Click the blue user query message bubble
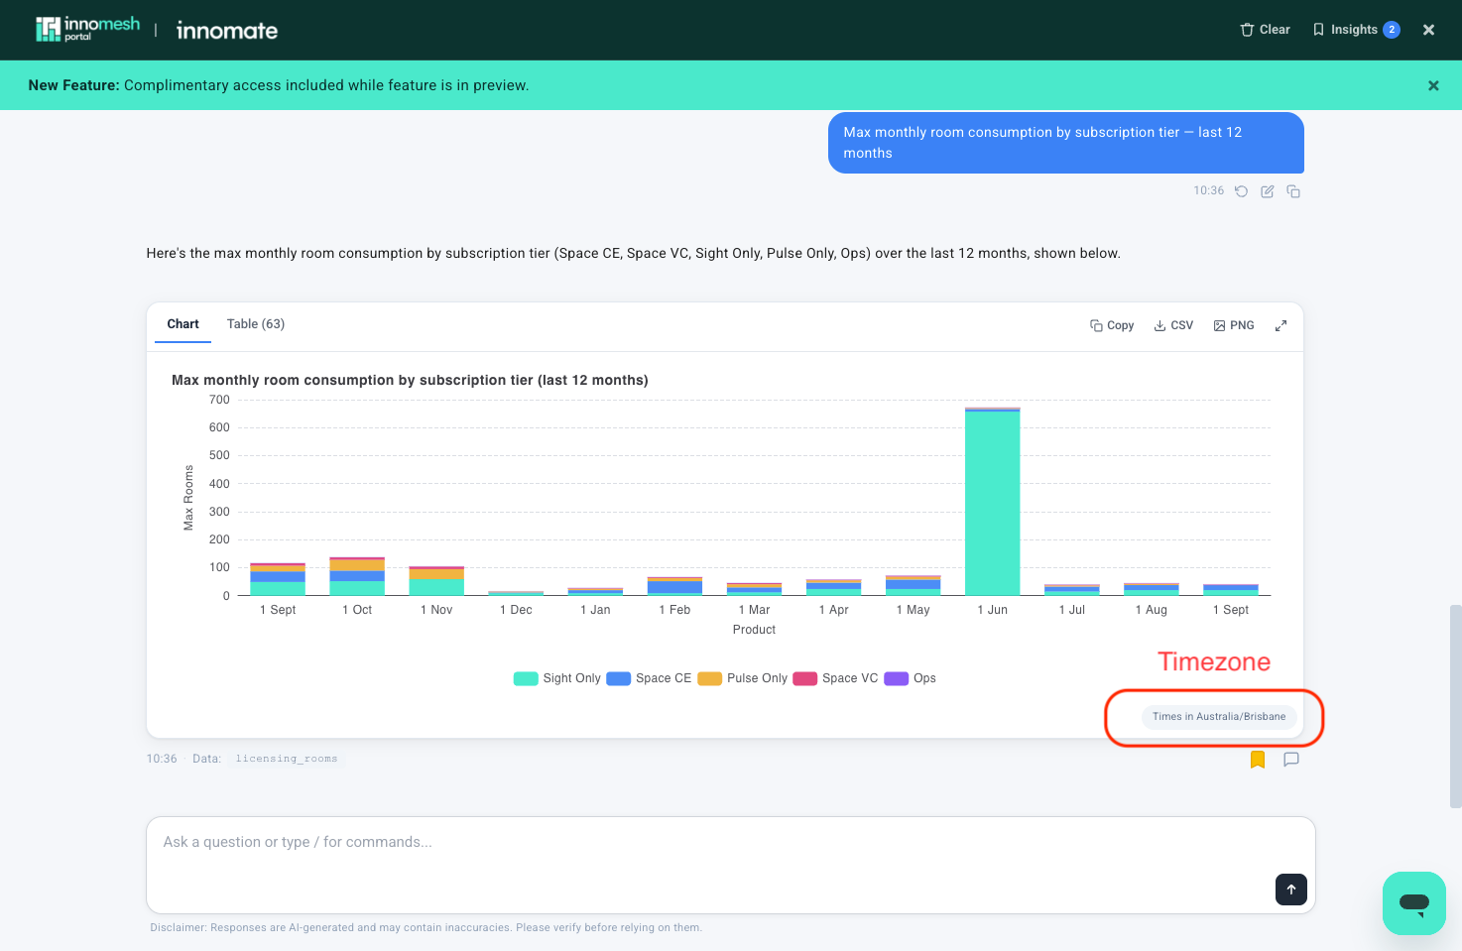This screenshot has height=951, width=1462. pyautogui.click(x=1066, y=143)
